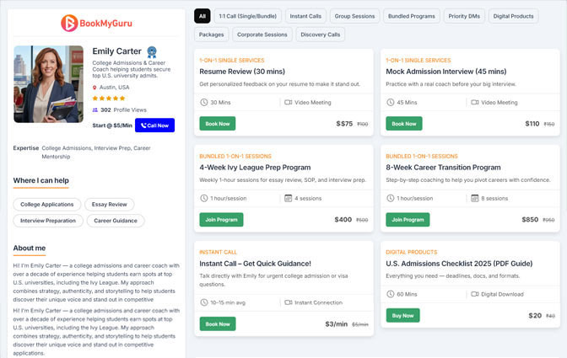Click the verified badge beside Emily Carter
This screenshot has height=358, width=567.
click(152, 52)
